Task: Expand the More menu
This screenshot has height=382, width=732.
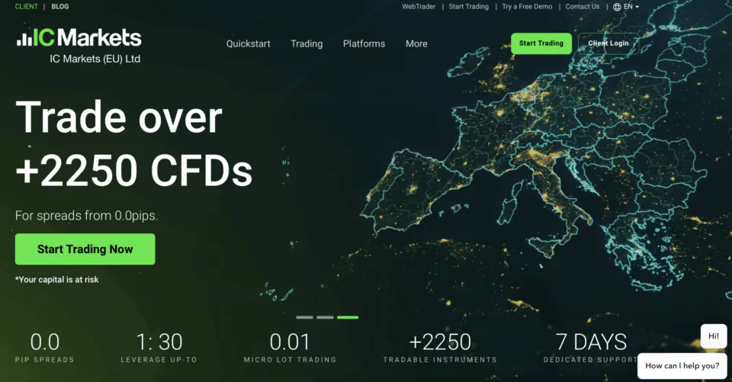Action: click(416, 43)
